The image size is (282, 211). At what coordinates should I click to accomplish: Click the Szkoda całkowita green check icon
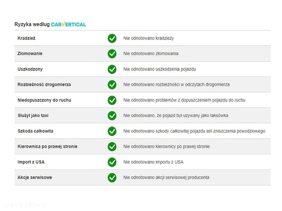pyautogui.click(x=112, y=131)
